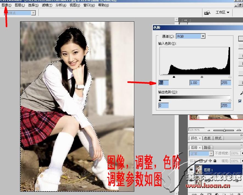Click the navigator zoom out icon

point(209,130)
